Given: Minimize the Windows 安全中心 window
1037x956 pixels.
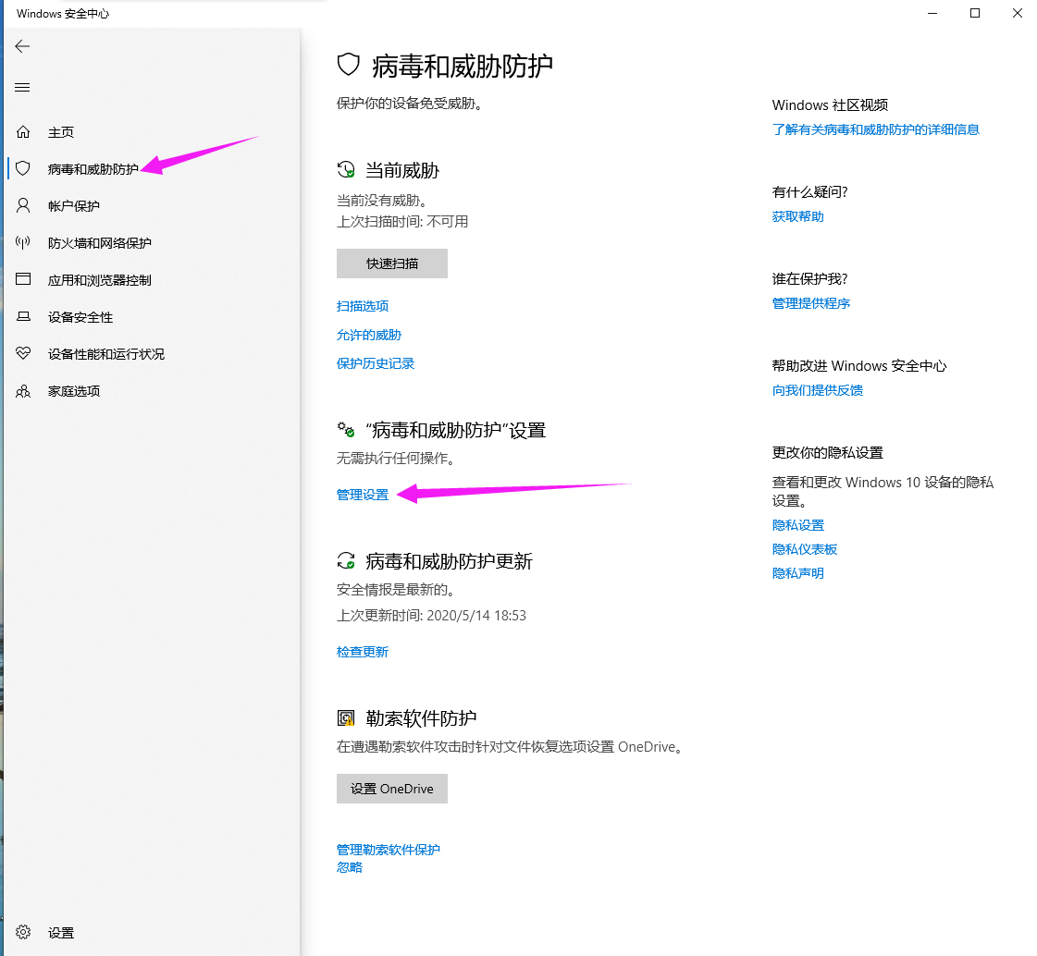Looking at the screenshot, I should point(932,13).
